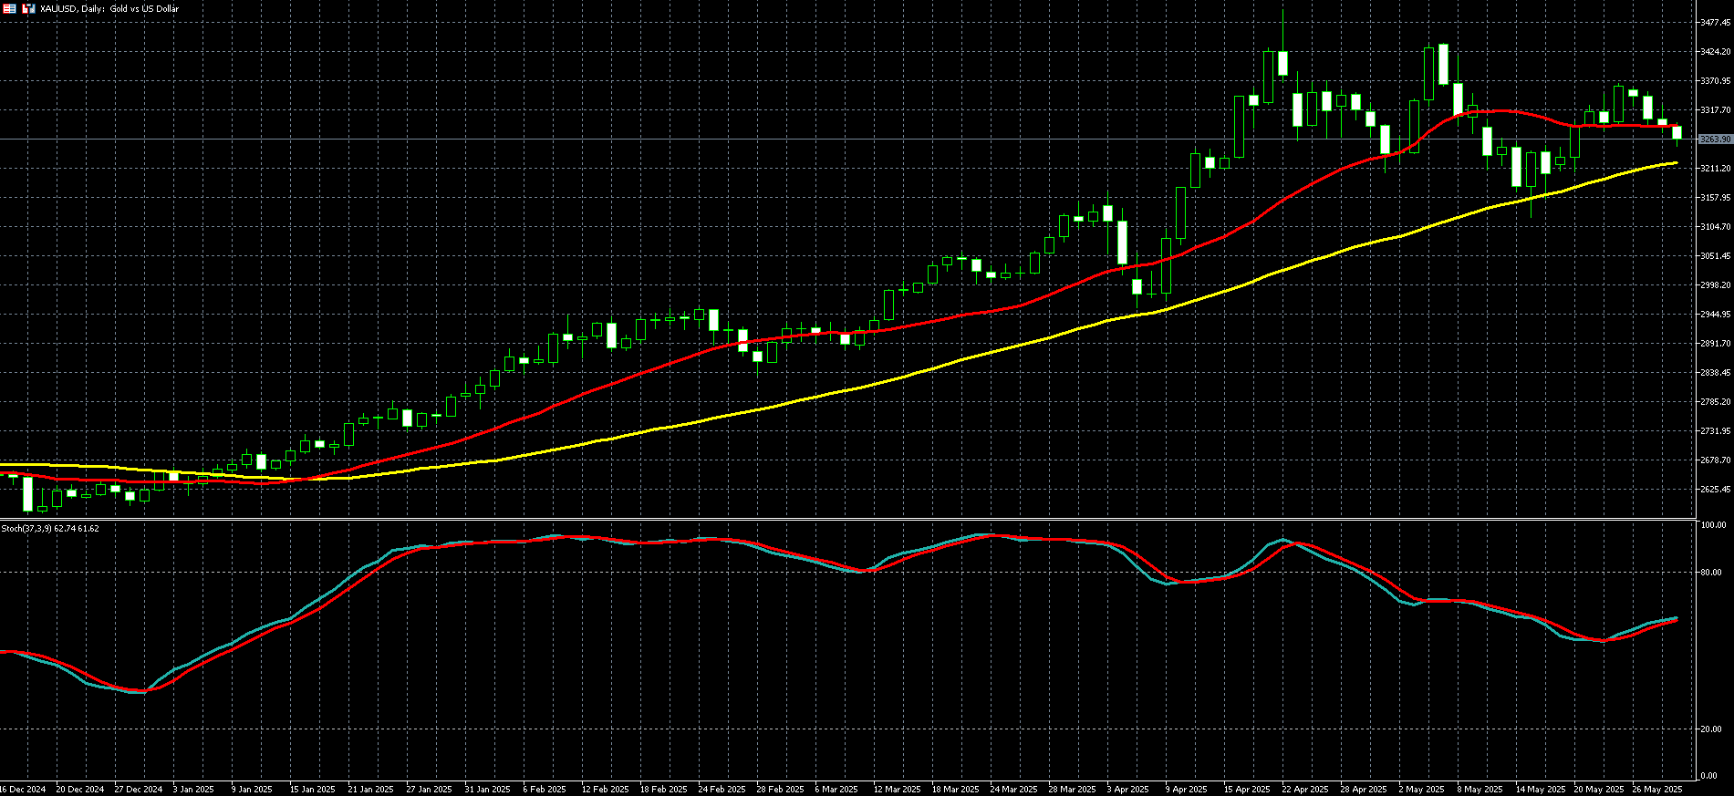
Task: Click right end of teal stochastic line
Action: [1677, 618]
